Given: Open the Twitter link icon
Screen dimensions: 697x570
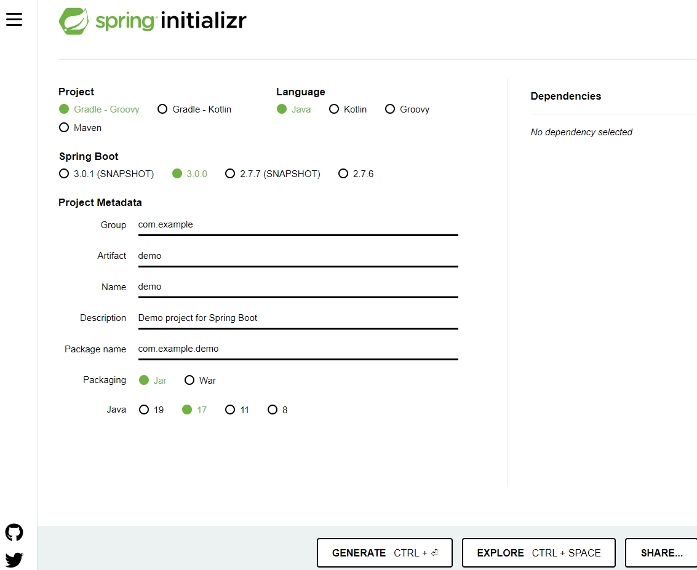Looking at the screenshot, I should pos(14,560).
